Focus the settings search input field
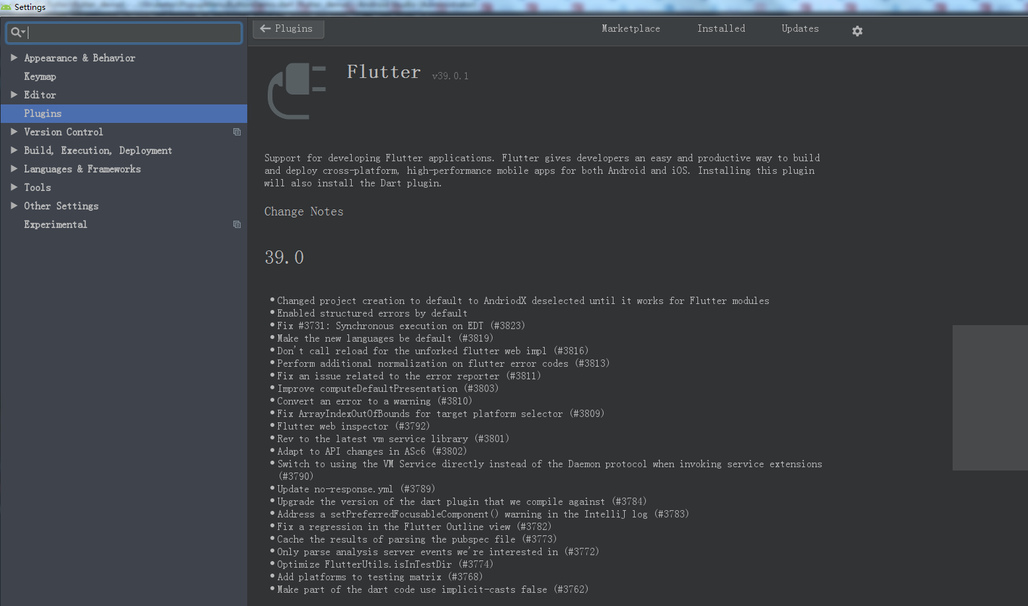Screen dimensions: 1028x606 (124, 32)
